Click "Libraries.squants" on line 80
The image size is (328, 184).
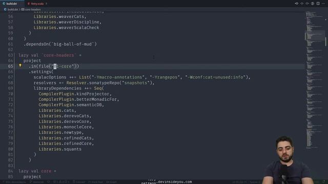(60, 149)
